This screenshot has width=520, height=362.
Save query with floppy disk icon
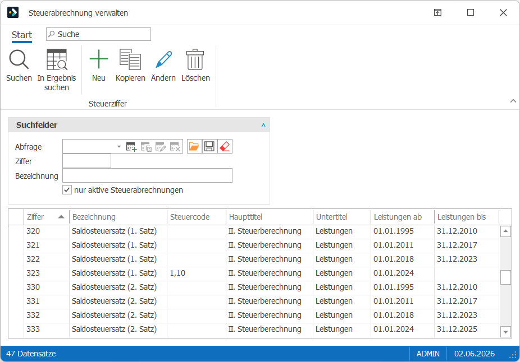209,146
